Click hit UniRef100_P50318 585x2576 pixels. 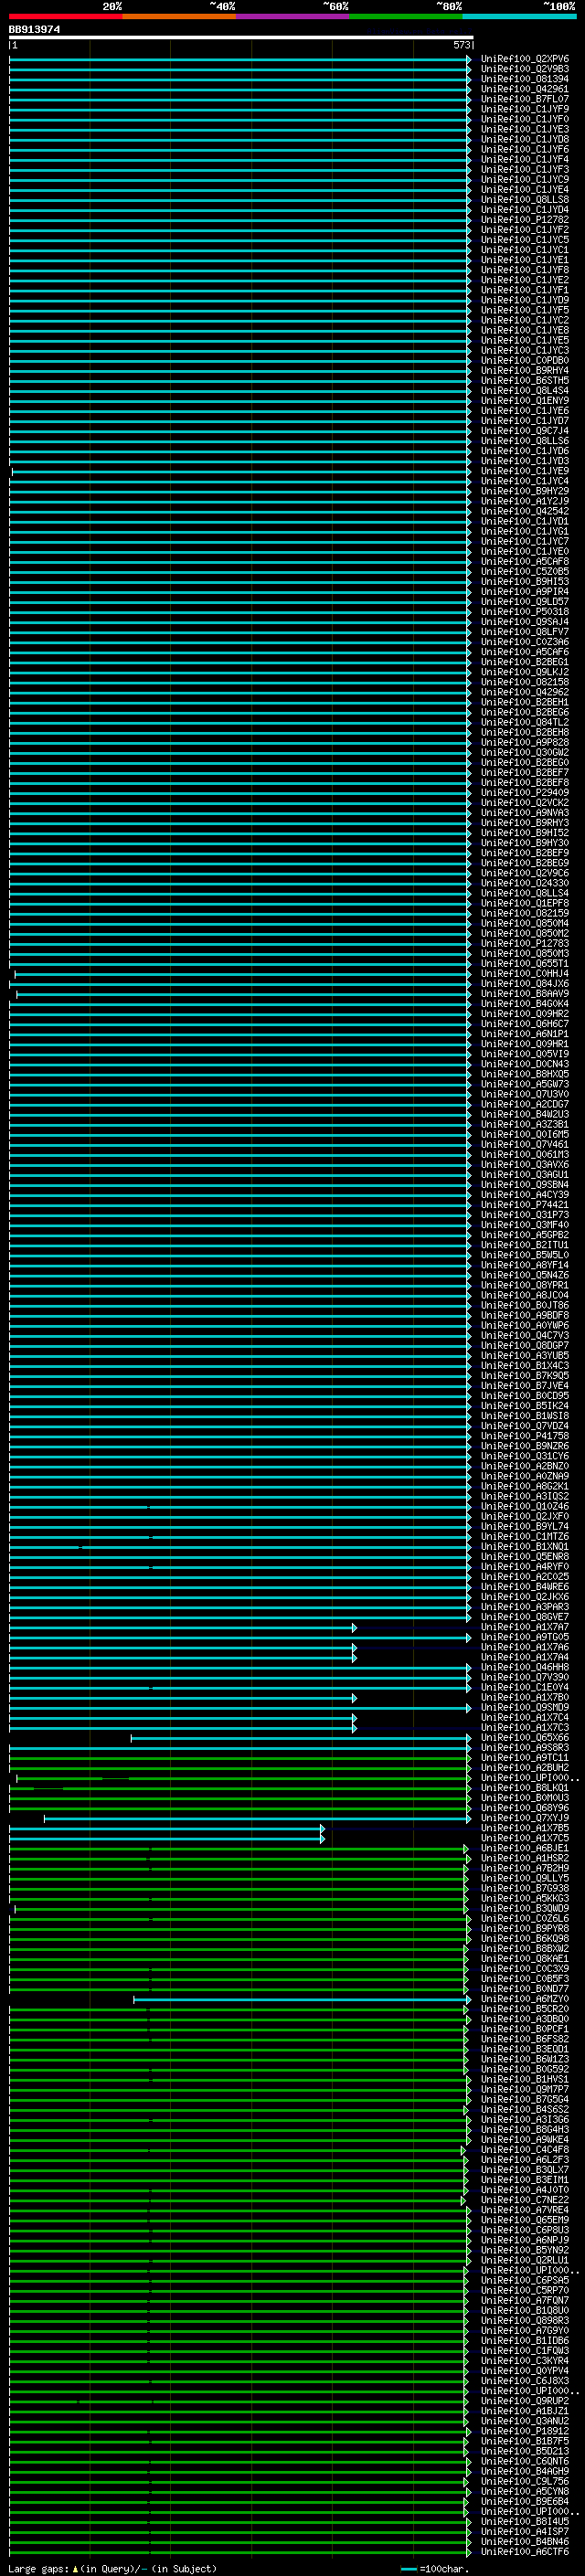click(524, 612)
